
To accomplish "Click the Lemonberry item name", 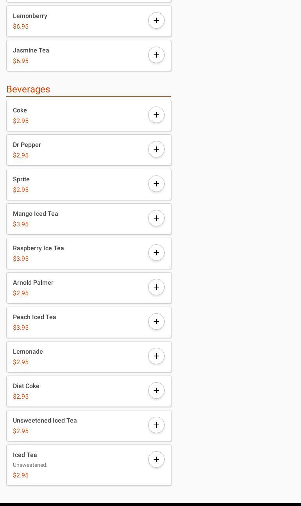I will pyautogui.click(x=30, y=16).
